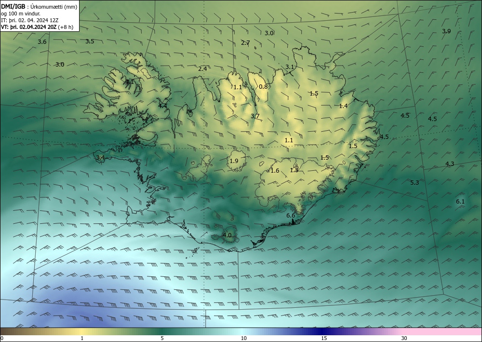
Task: Select the 3.5 precipitable water value
Action: click(x=90, y=41)
